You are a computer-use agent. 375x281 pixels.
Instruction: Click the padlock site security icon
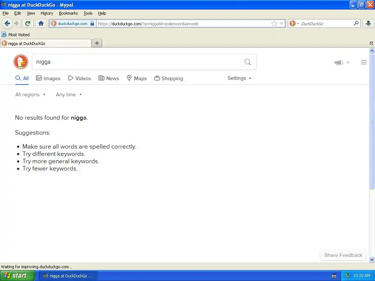[92, 23]
